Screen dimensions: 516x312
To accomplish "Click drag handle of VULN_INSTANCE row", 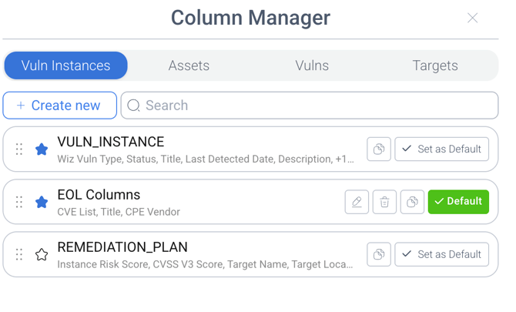I will tap(19, 149).
